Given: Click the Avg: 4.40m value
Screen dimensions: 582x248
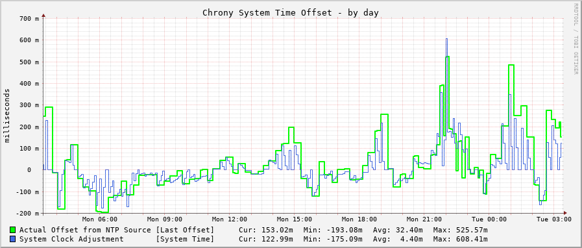Looking at the screenshot, I should coord(398,239).
